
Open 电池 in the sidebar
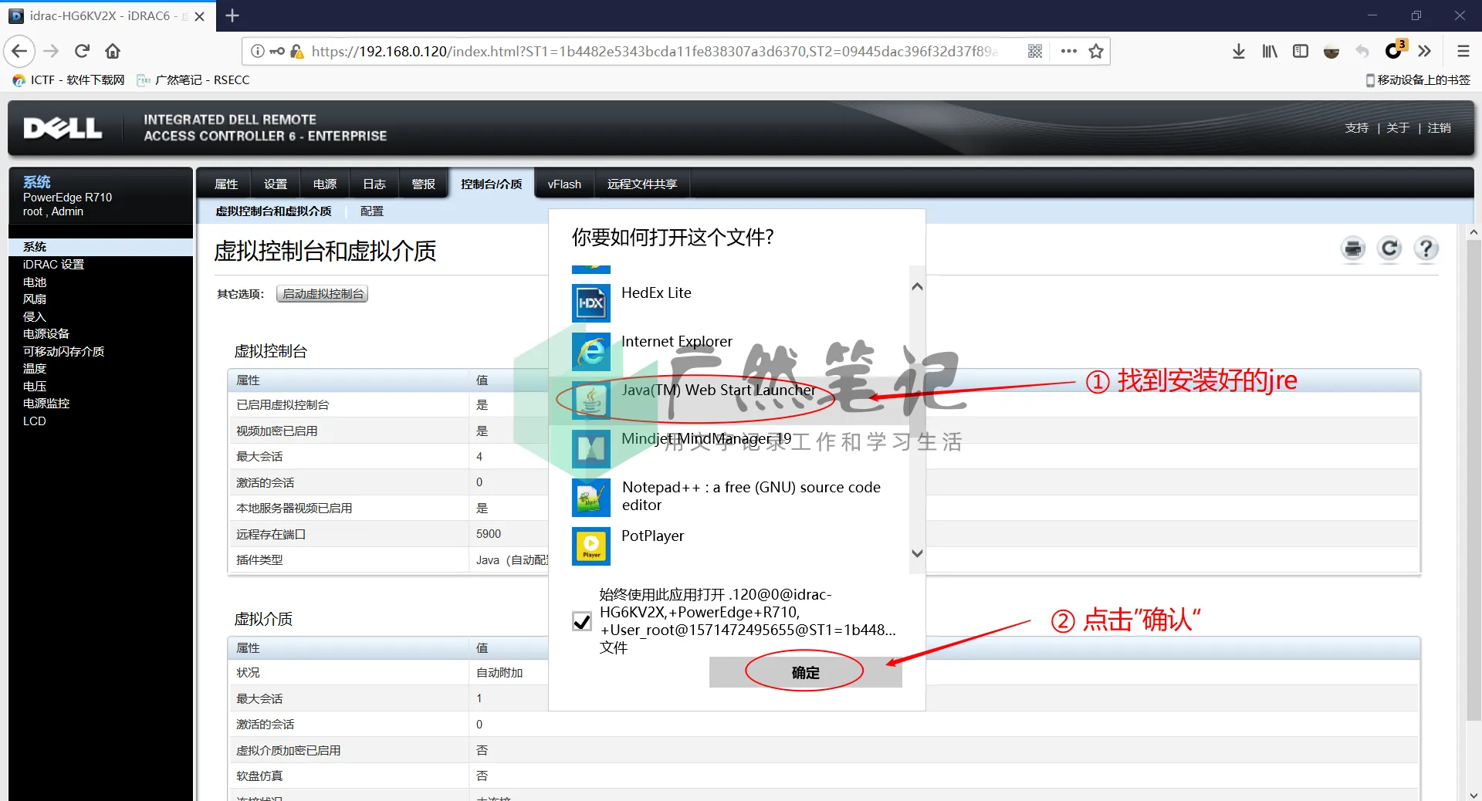[35, 282]
